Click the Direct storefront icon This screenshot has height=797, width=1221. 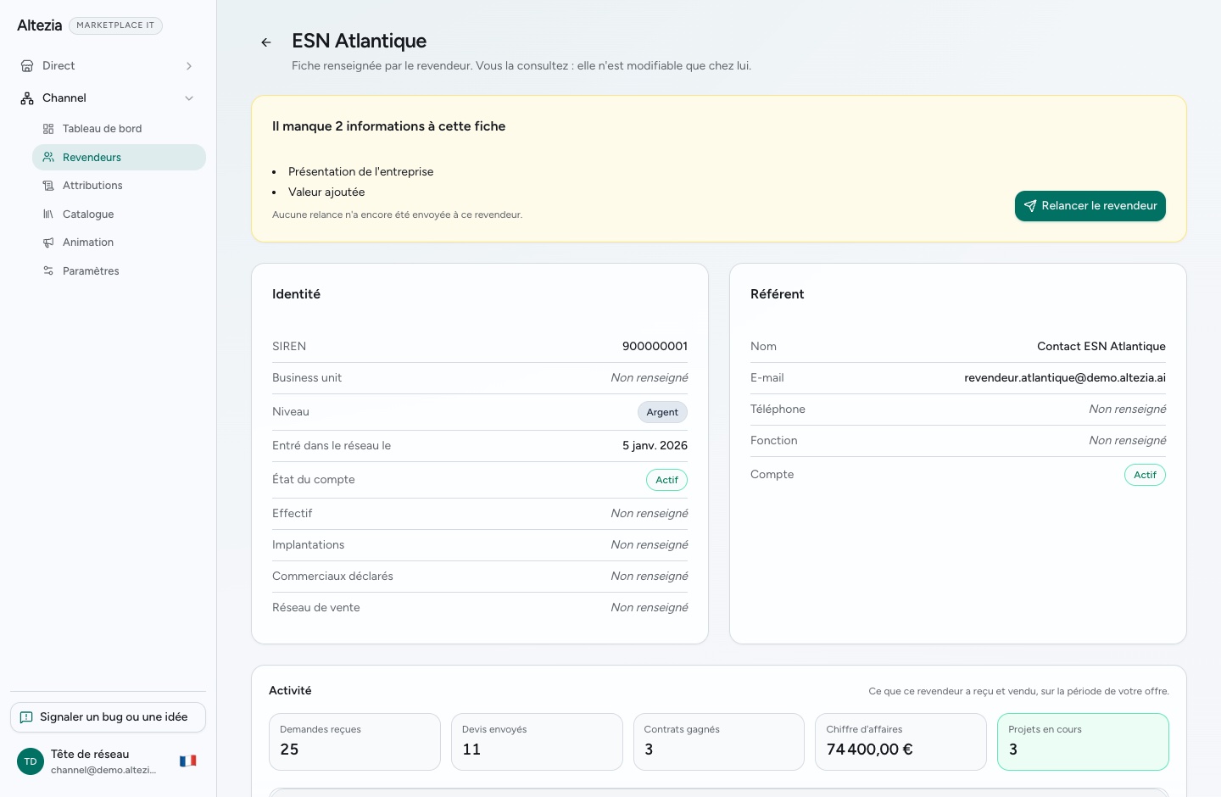click(27, 66)
